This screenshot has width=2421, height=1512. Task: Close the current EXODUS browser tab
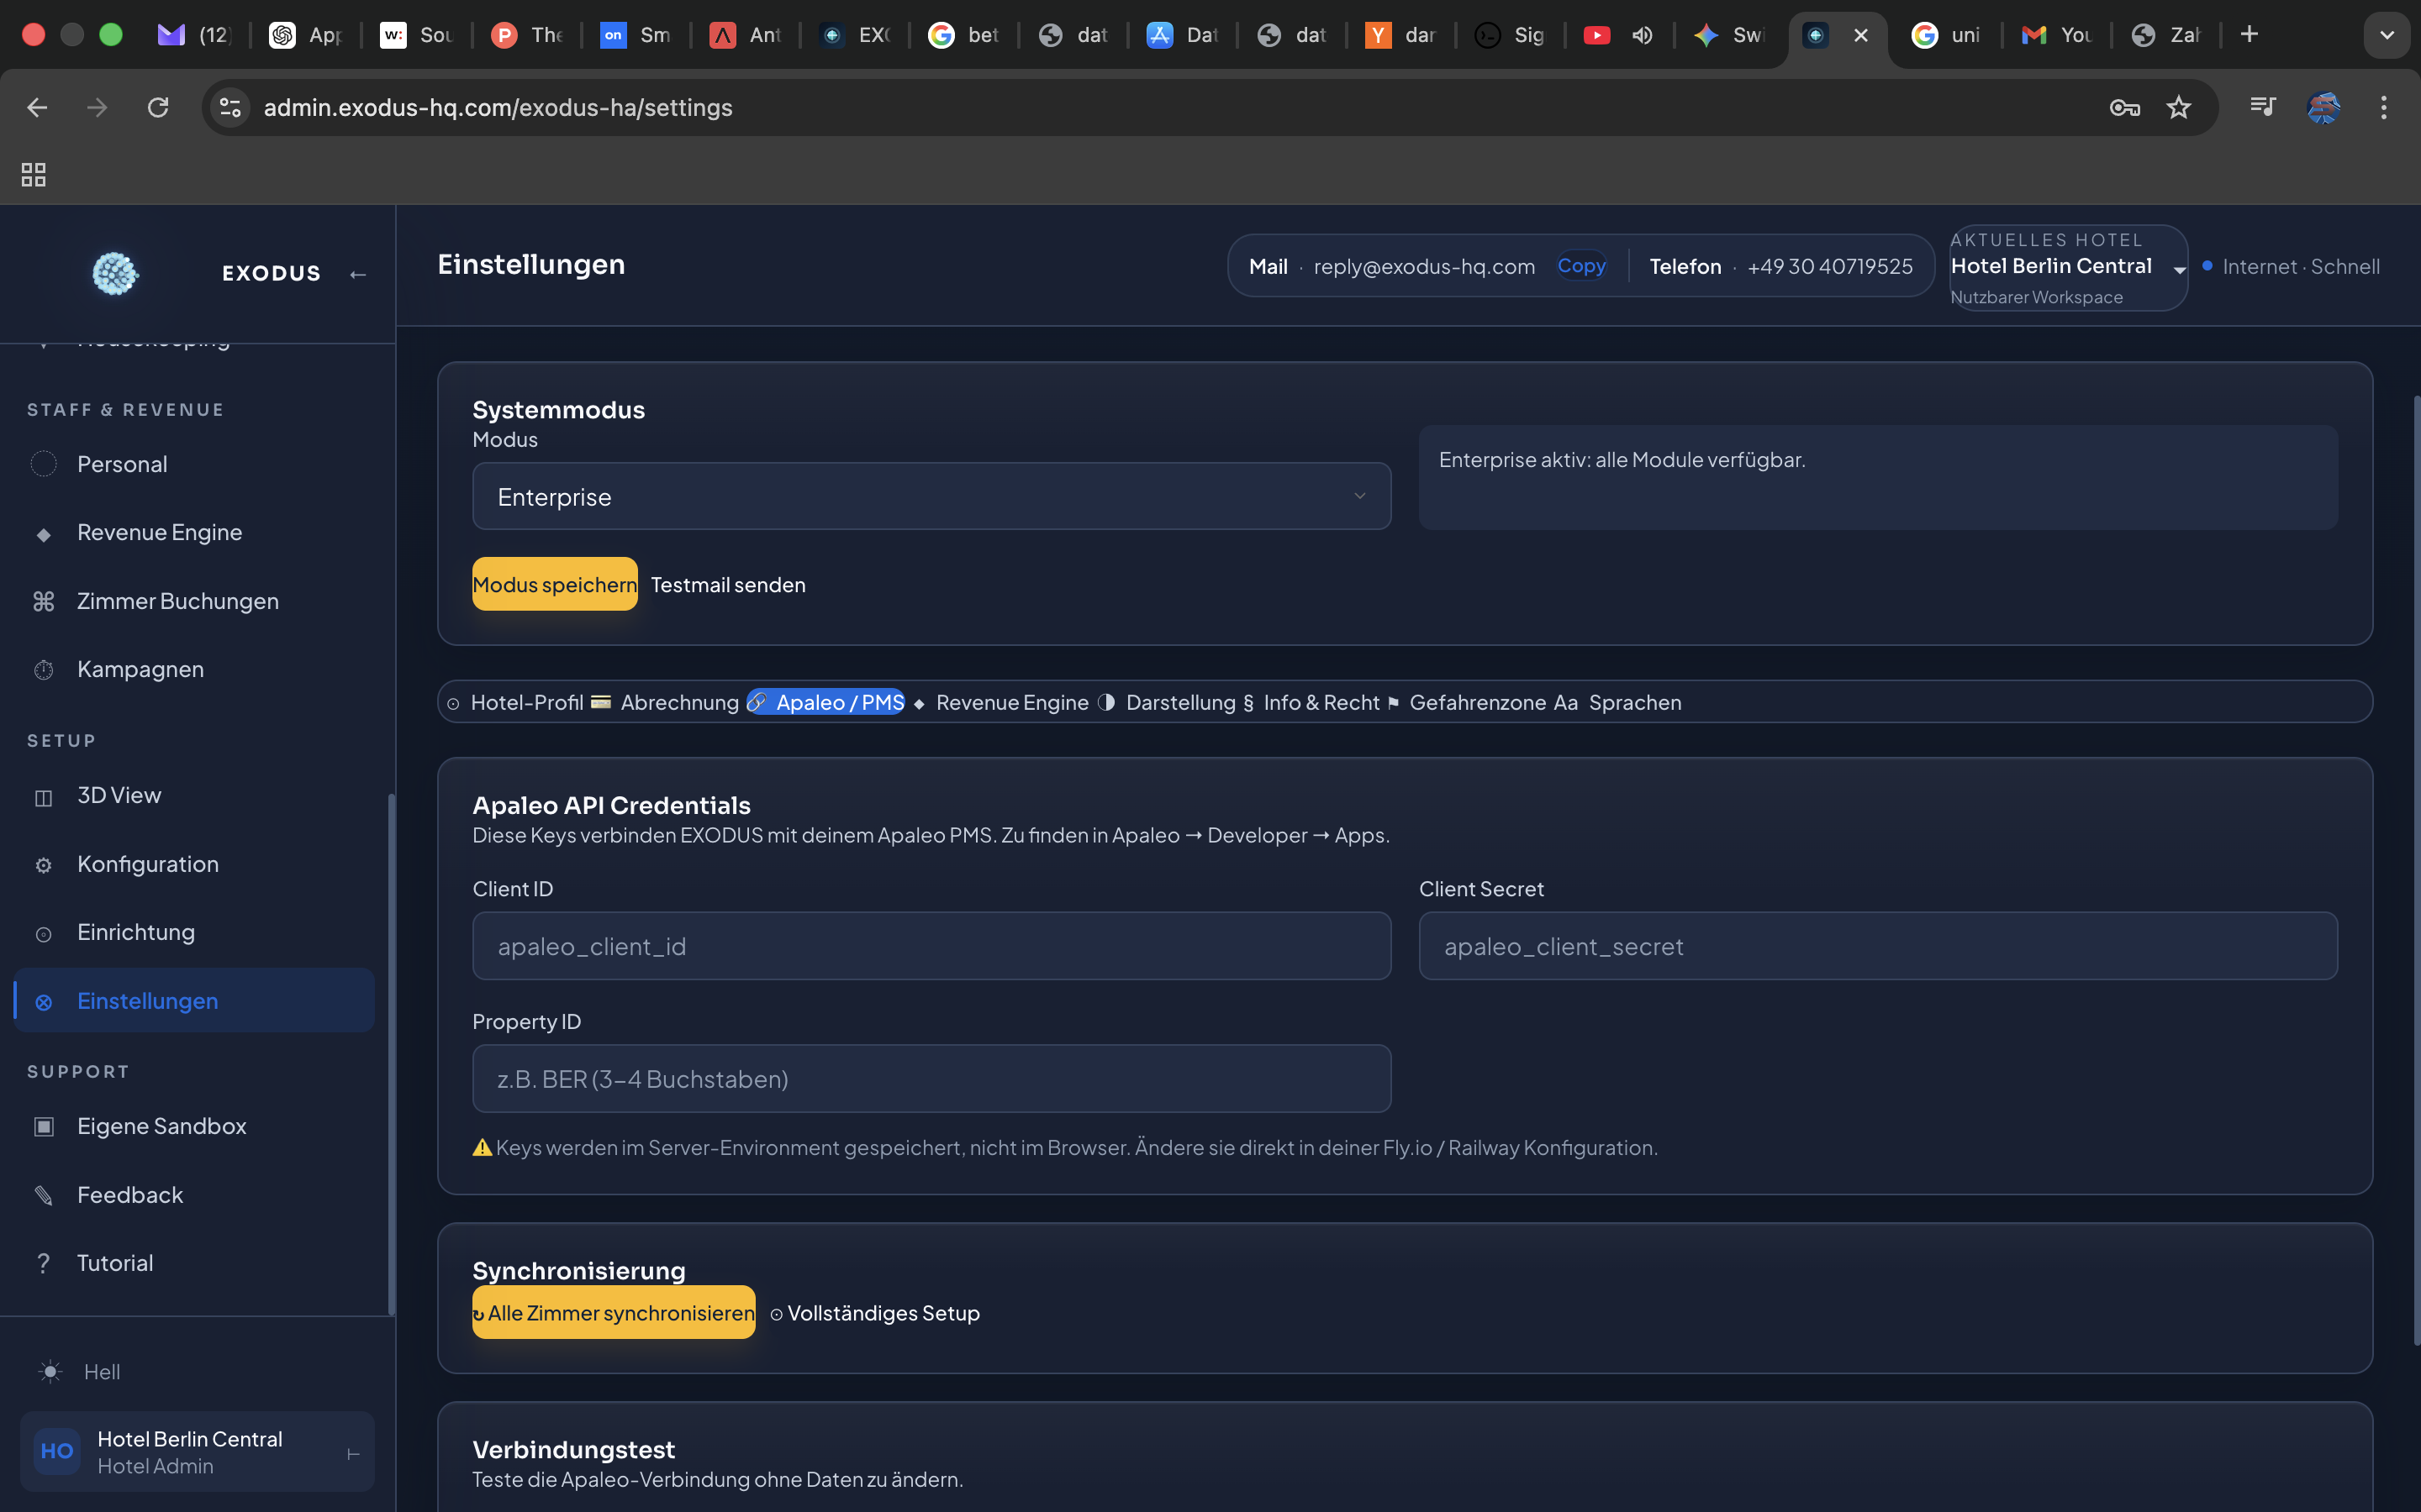tap(1859, 35)
